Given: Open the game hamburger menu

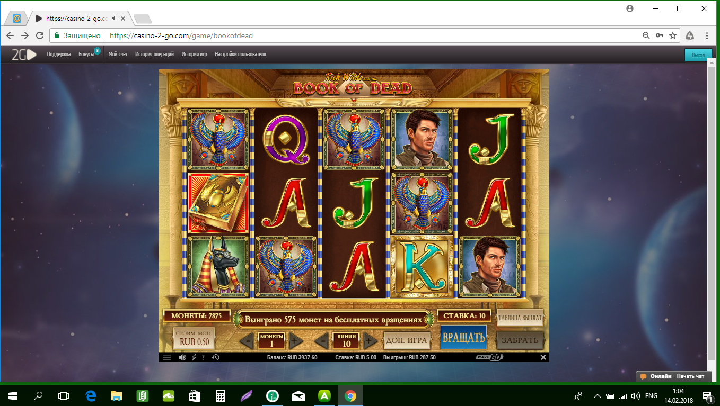Looking at the screenshot, I should coord(166,357).
